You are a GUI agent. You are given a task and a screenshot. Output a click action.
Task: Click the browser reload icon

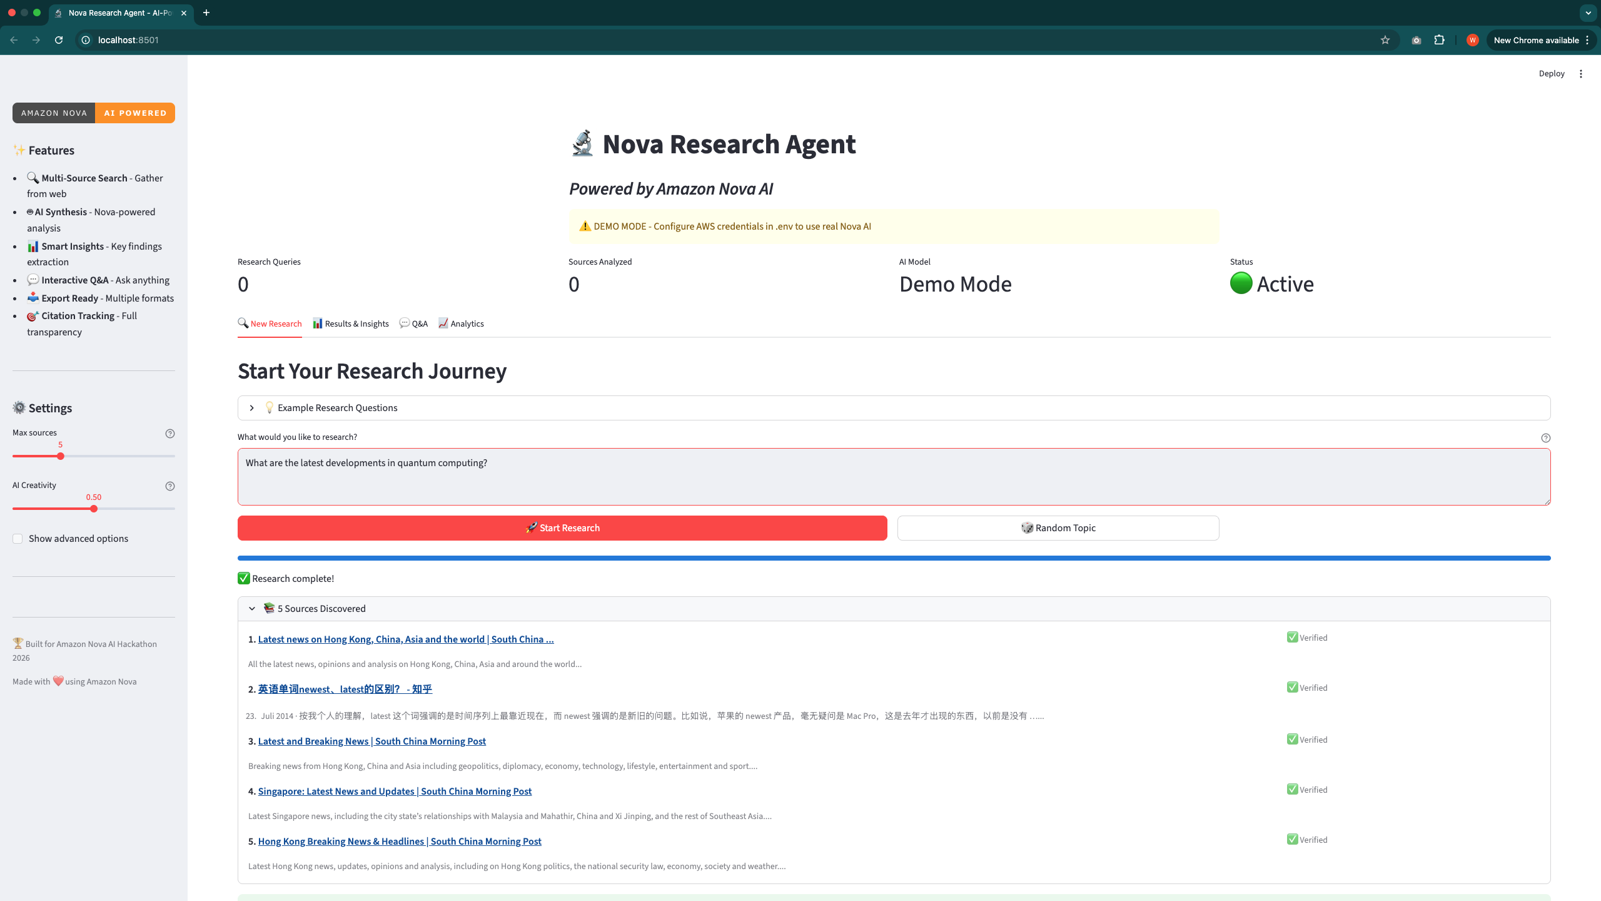pos(59,40)
